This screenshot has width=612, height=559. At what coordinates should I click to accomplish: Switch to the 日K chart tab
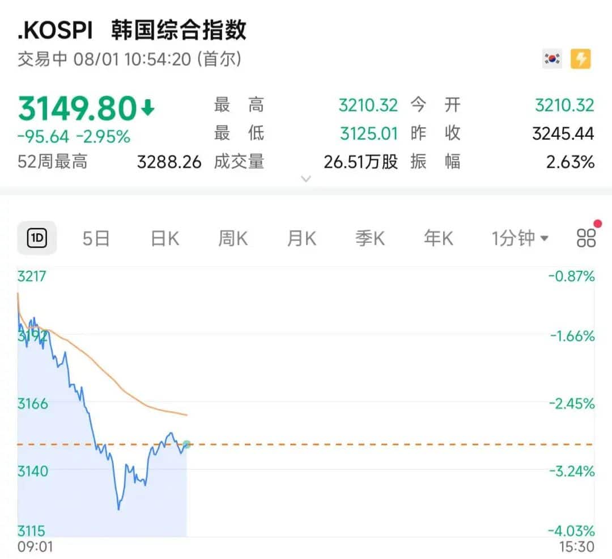[165, 238]
